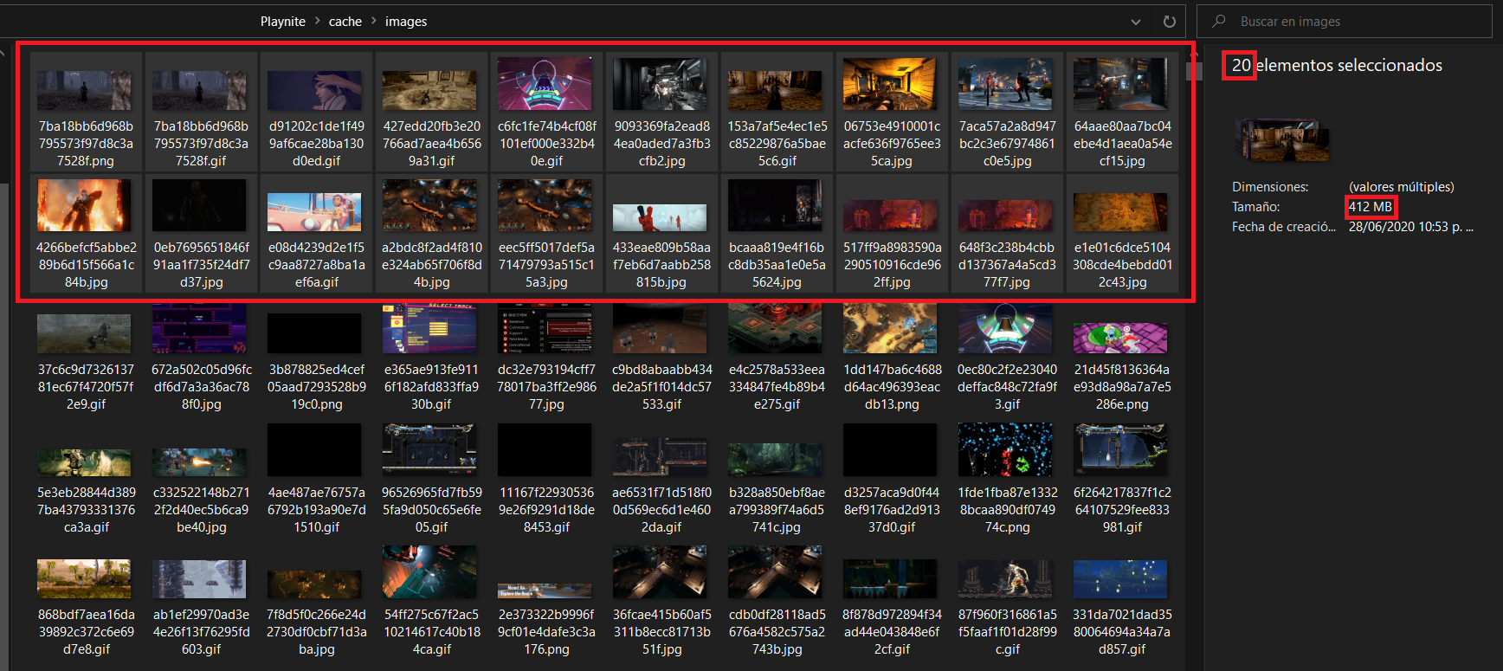Select thumbnail of 7f8d5f0c266e24d…ba.jpg
This screenshot has width=1503, height=671.
pos(314,584)
